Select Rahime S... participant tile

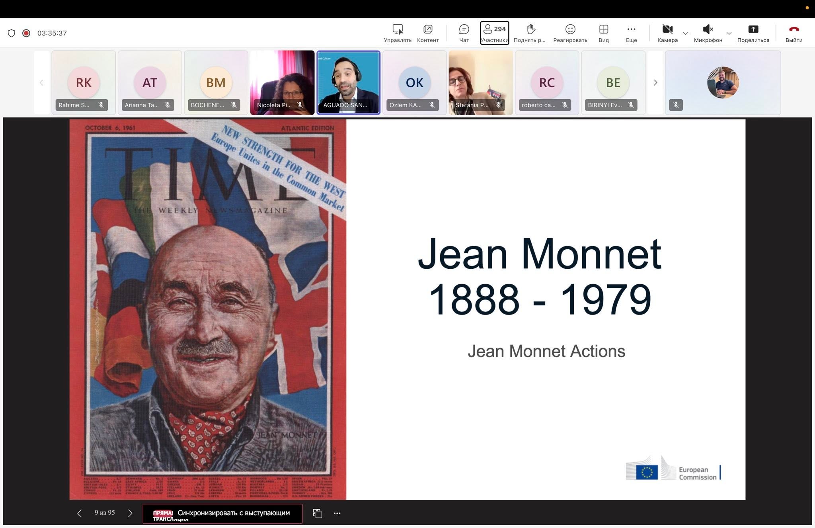point(84,82)
